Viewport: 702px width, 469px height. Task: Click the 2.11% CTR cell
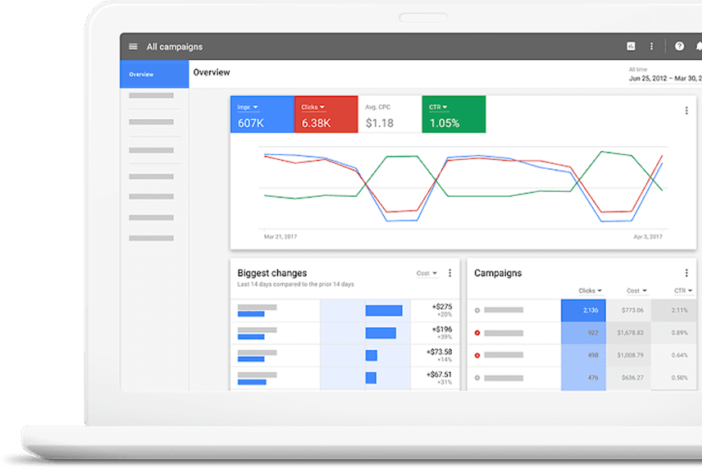674,311
